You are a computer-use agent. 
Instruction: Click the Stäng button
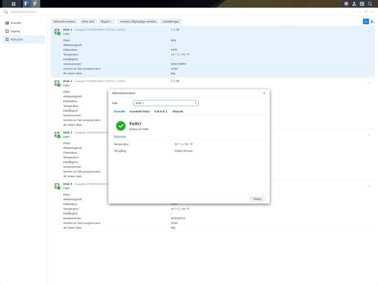pyautogui.click(x=257, y=199)
